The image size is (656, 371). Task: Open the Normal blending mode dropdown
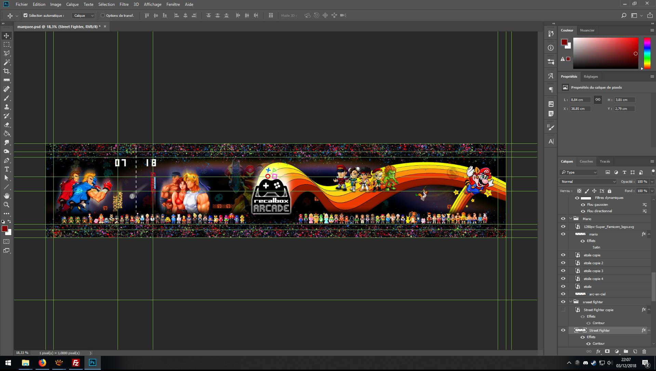click(x=588, y=182)
